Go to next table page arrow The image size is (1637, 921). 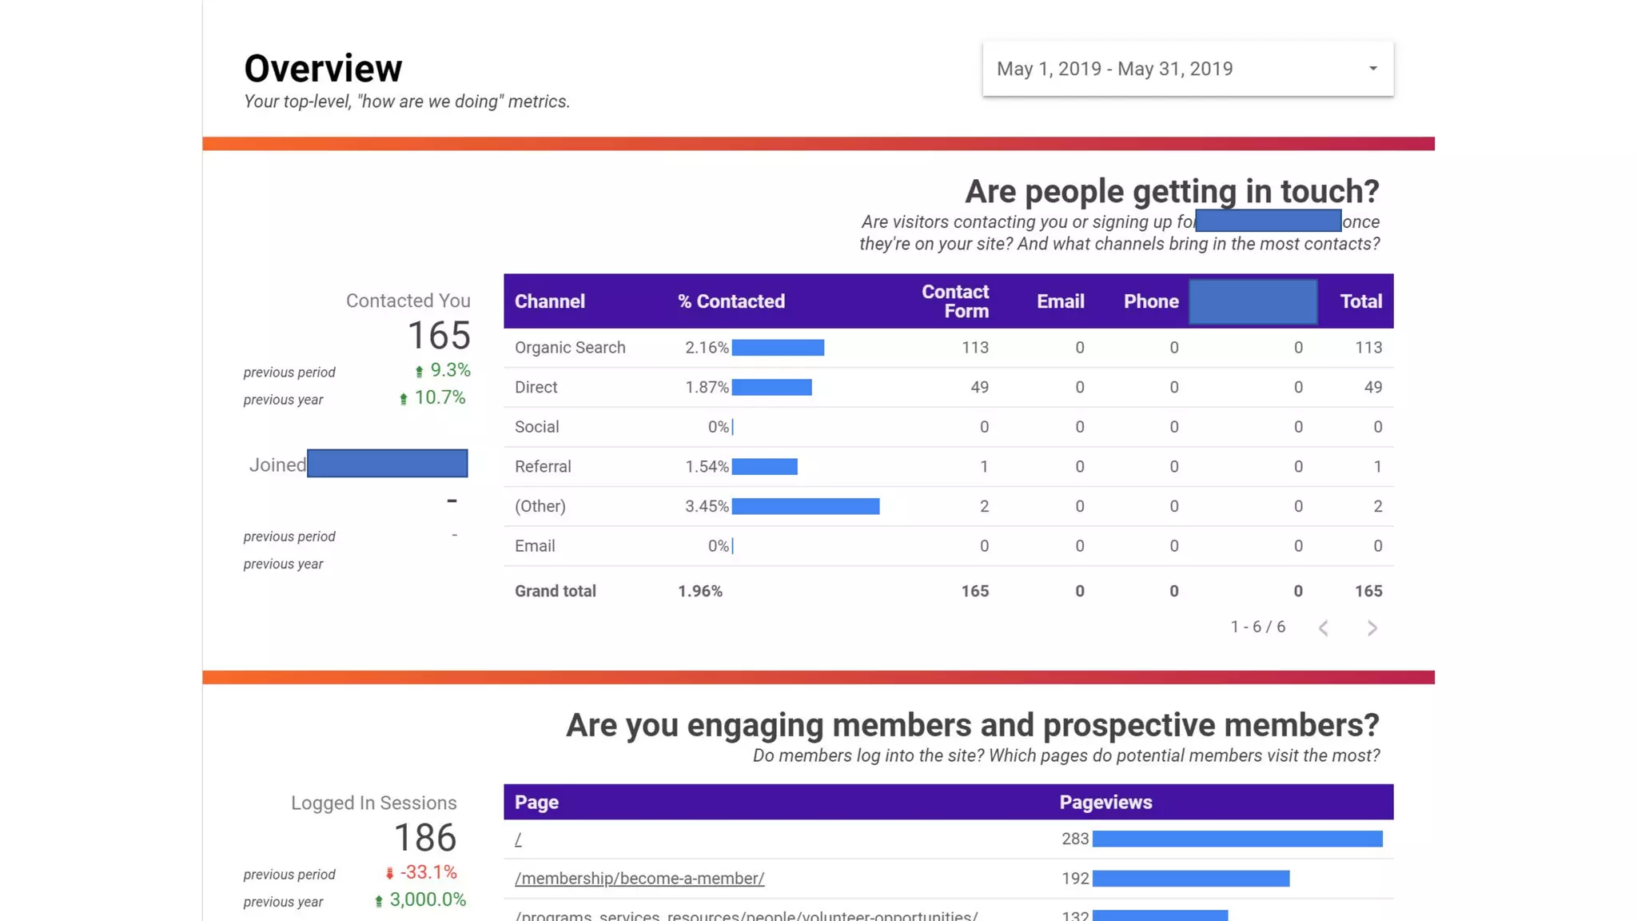tap(1372, 628)
